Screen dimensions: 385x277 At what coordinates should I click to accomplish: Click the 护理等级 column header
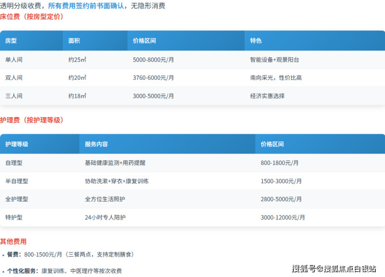(x=17, y=144)
